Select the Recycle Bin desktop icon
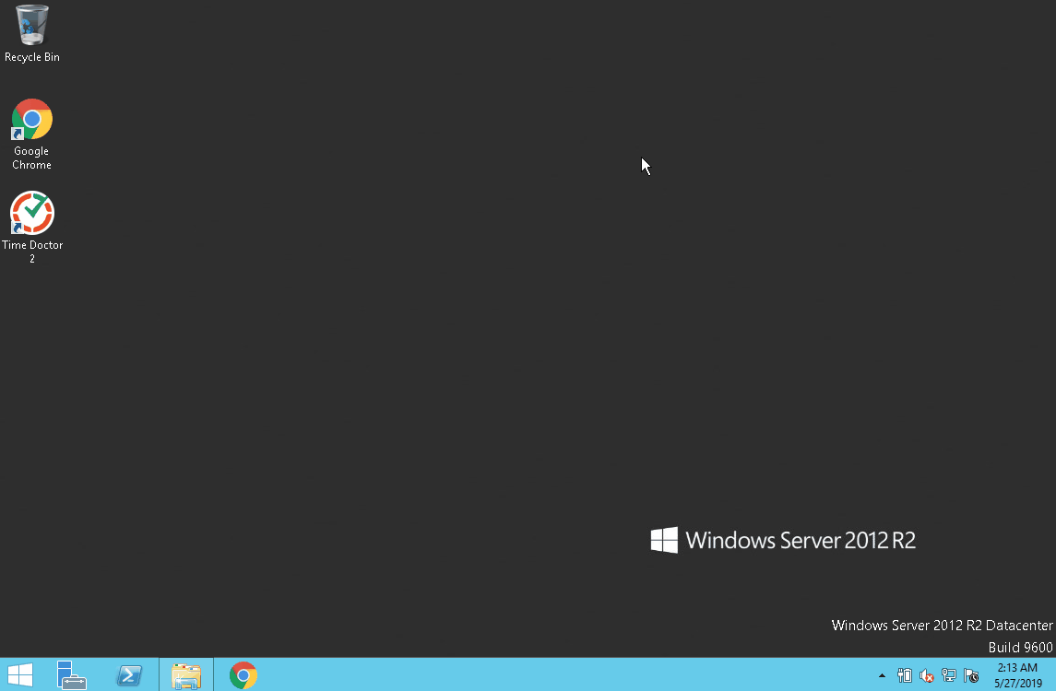Image resolution: width=1056 pixels, height=691 pixels. 31,25
